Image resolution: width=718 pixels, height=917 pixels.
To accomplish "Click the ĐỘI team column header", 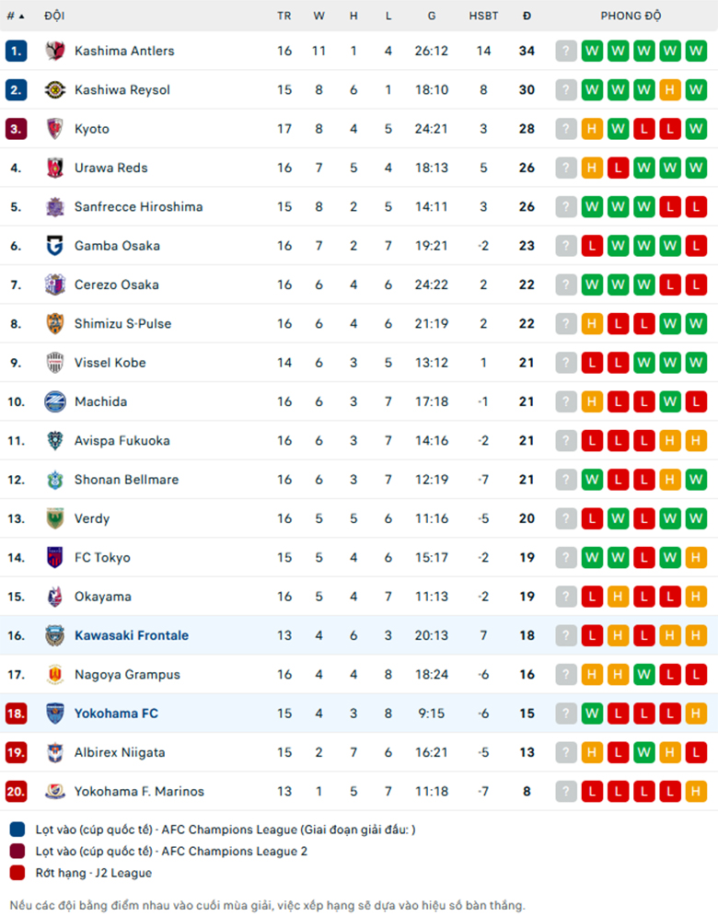I will point(54,16).
